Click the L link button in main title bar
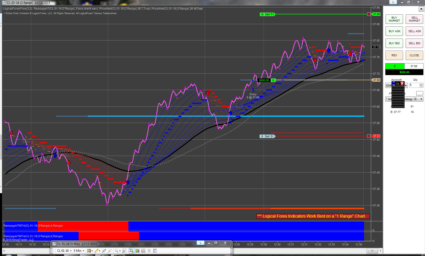This screenshot has height=256, width=425. pos(393,2)
